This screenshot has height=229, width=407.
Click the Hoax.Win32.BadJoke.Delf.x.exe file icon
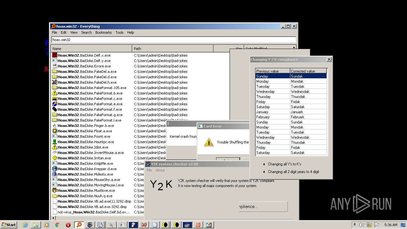(x=54, y=55)
